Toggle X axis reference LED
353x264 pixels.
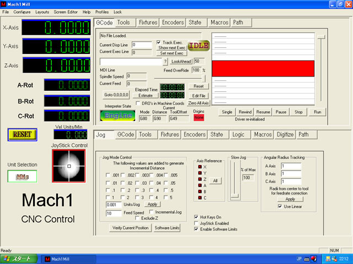tap(200, 167)
